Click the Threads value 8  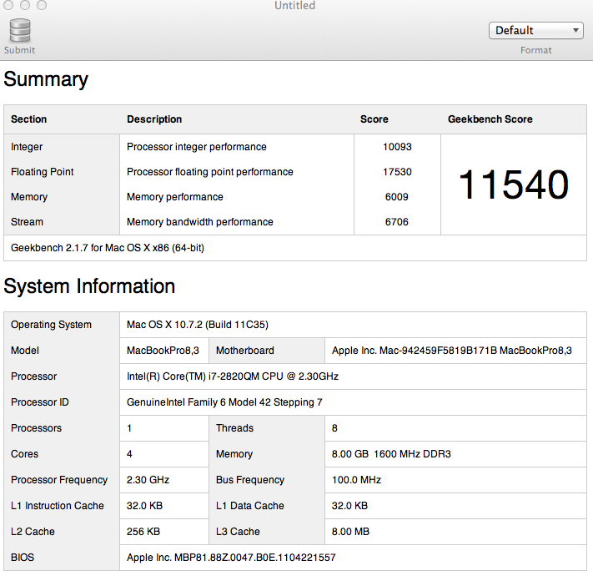point(334,428)
